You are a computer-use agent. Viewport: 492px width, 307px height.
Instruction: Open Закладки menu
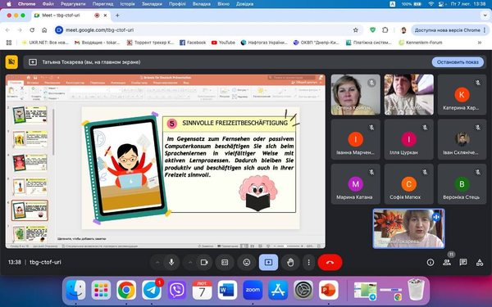click(x=152, y=4)
